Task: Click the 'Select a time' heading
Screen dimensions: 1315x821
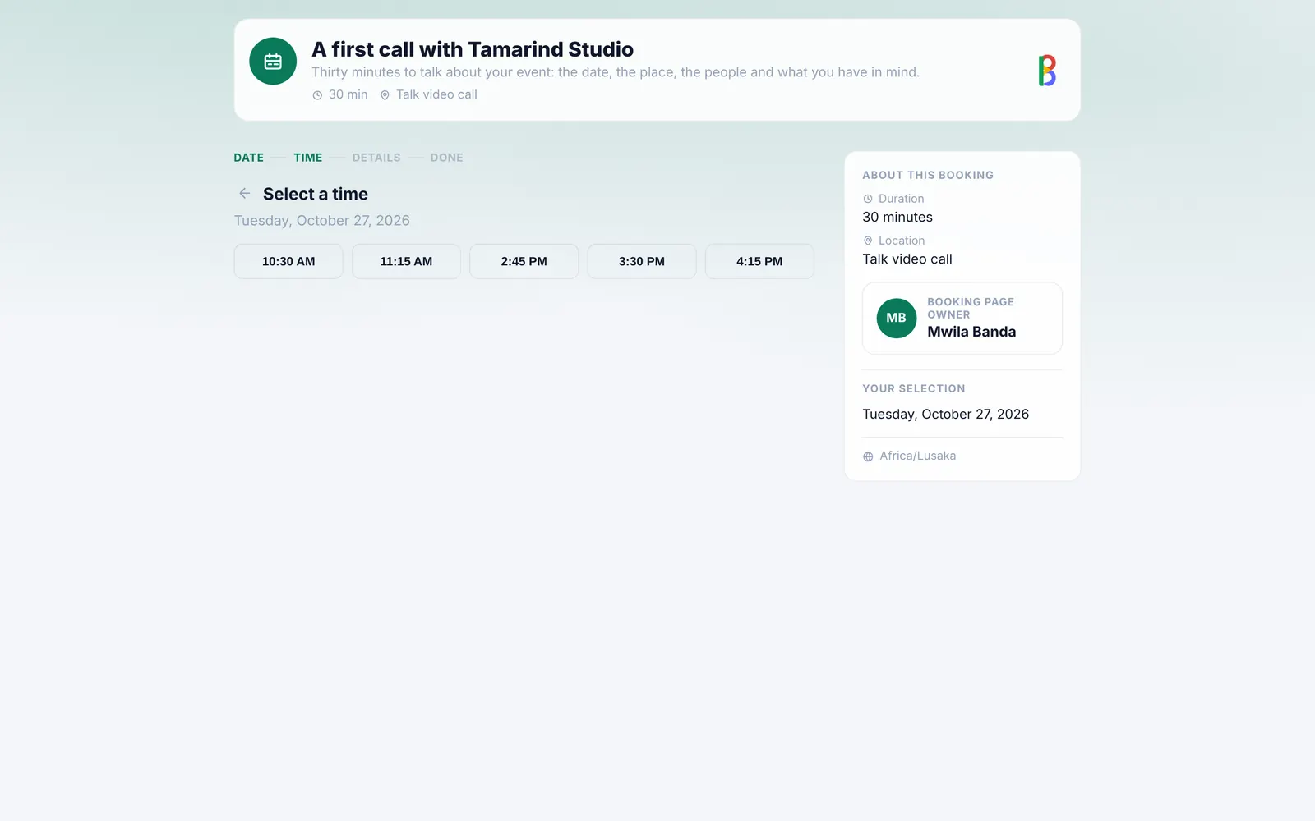Action: coord(316,194)
